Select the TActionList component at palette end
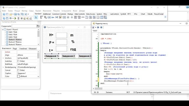The width and height of the screenshot is (189, 106). coord(105,17)
